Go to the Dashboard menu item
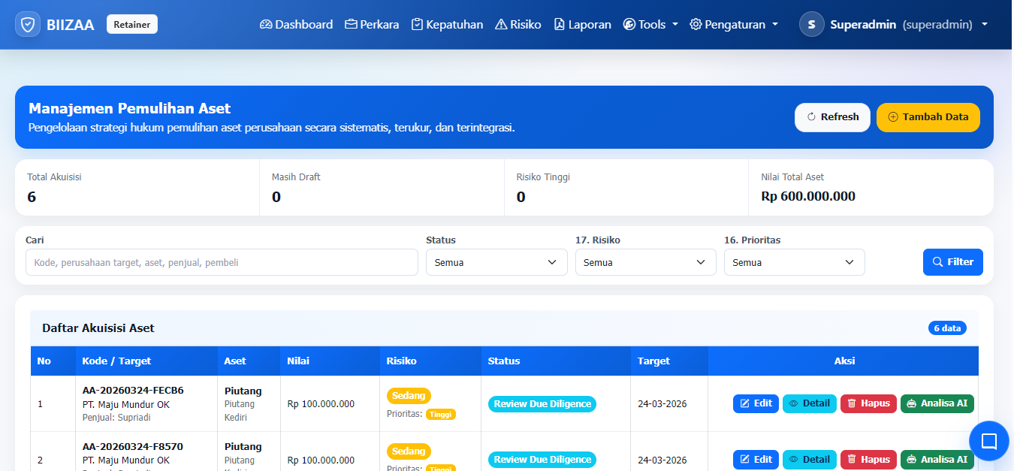Viewport: 1014px width, 471px height. coord(296,24)
